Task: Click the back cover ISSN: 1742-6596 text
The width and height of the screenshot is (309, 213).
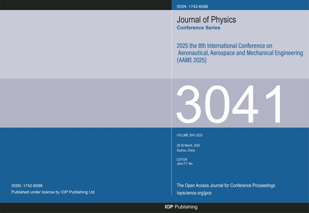Action: click(x=27, y=186)
